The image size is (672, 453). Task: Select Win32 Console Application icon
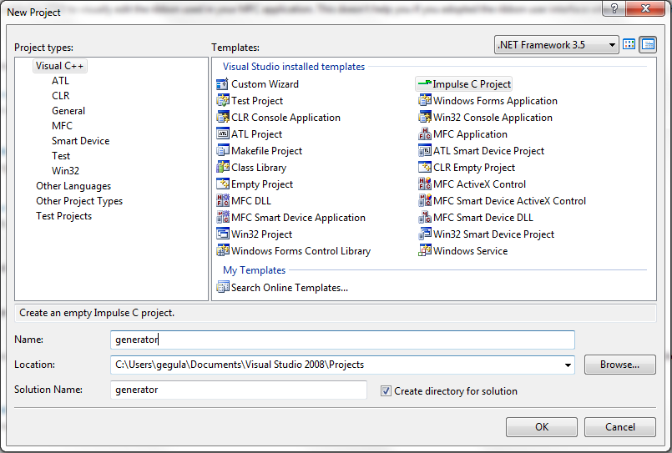[424, 118]
